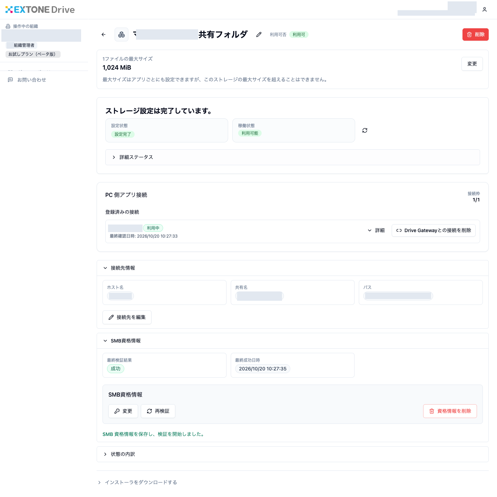Viewport: 497px width, 497px height.
Task: Click 変更 for the max file size
Action: pyautogui.click(x=472, y=64)
